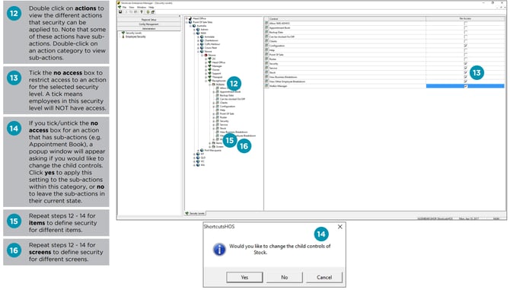This screenshot has width=510, height=290.
Task: Click the Employee Security person icon
Action: 123,37
